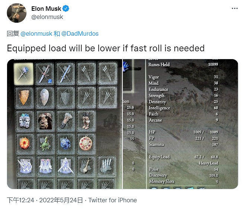Open the @elonmusk handle under the name

pos(47,17)
